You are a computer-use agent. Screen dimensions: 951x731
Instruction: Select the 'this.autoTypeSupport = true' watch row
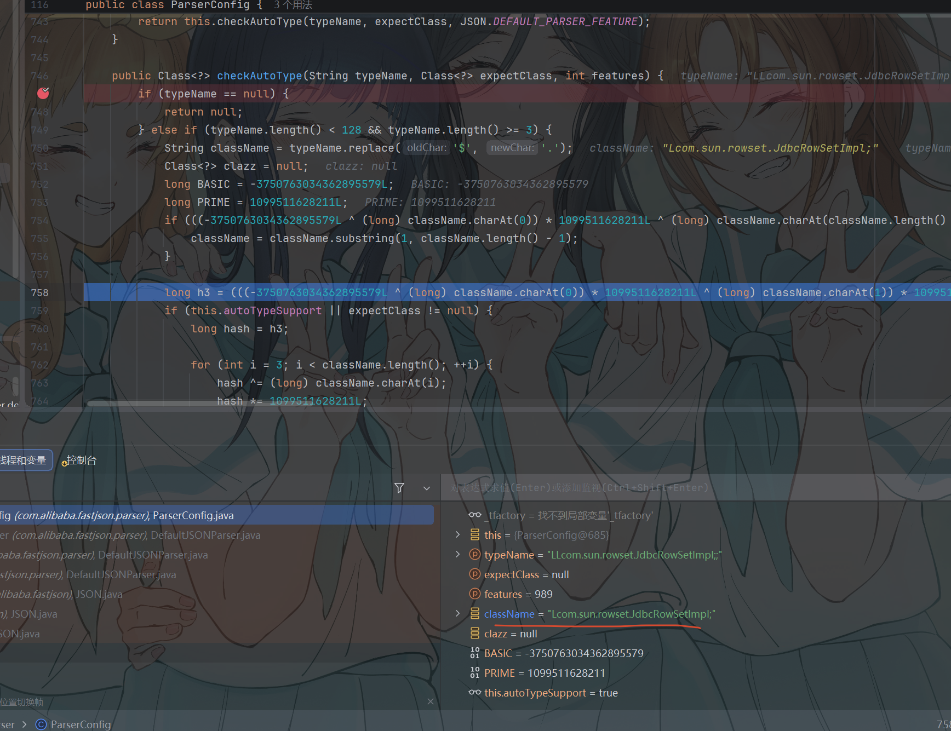[696, 693]
